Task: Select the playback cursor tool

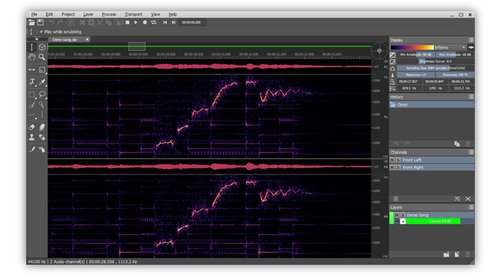Action: pyautogui.click(x=31, y=47)
